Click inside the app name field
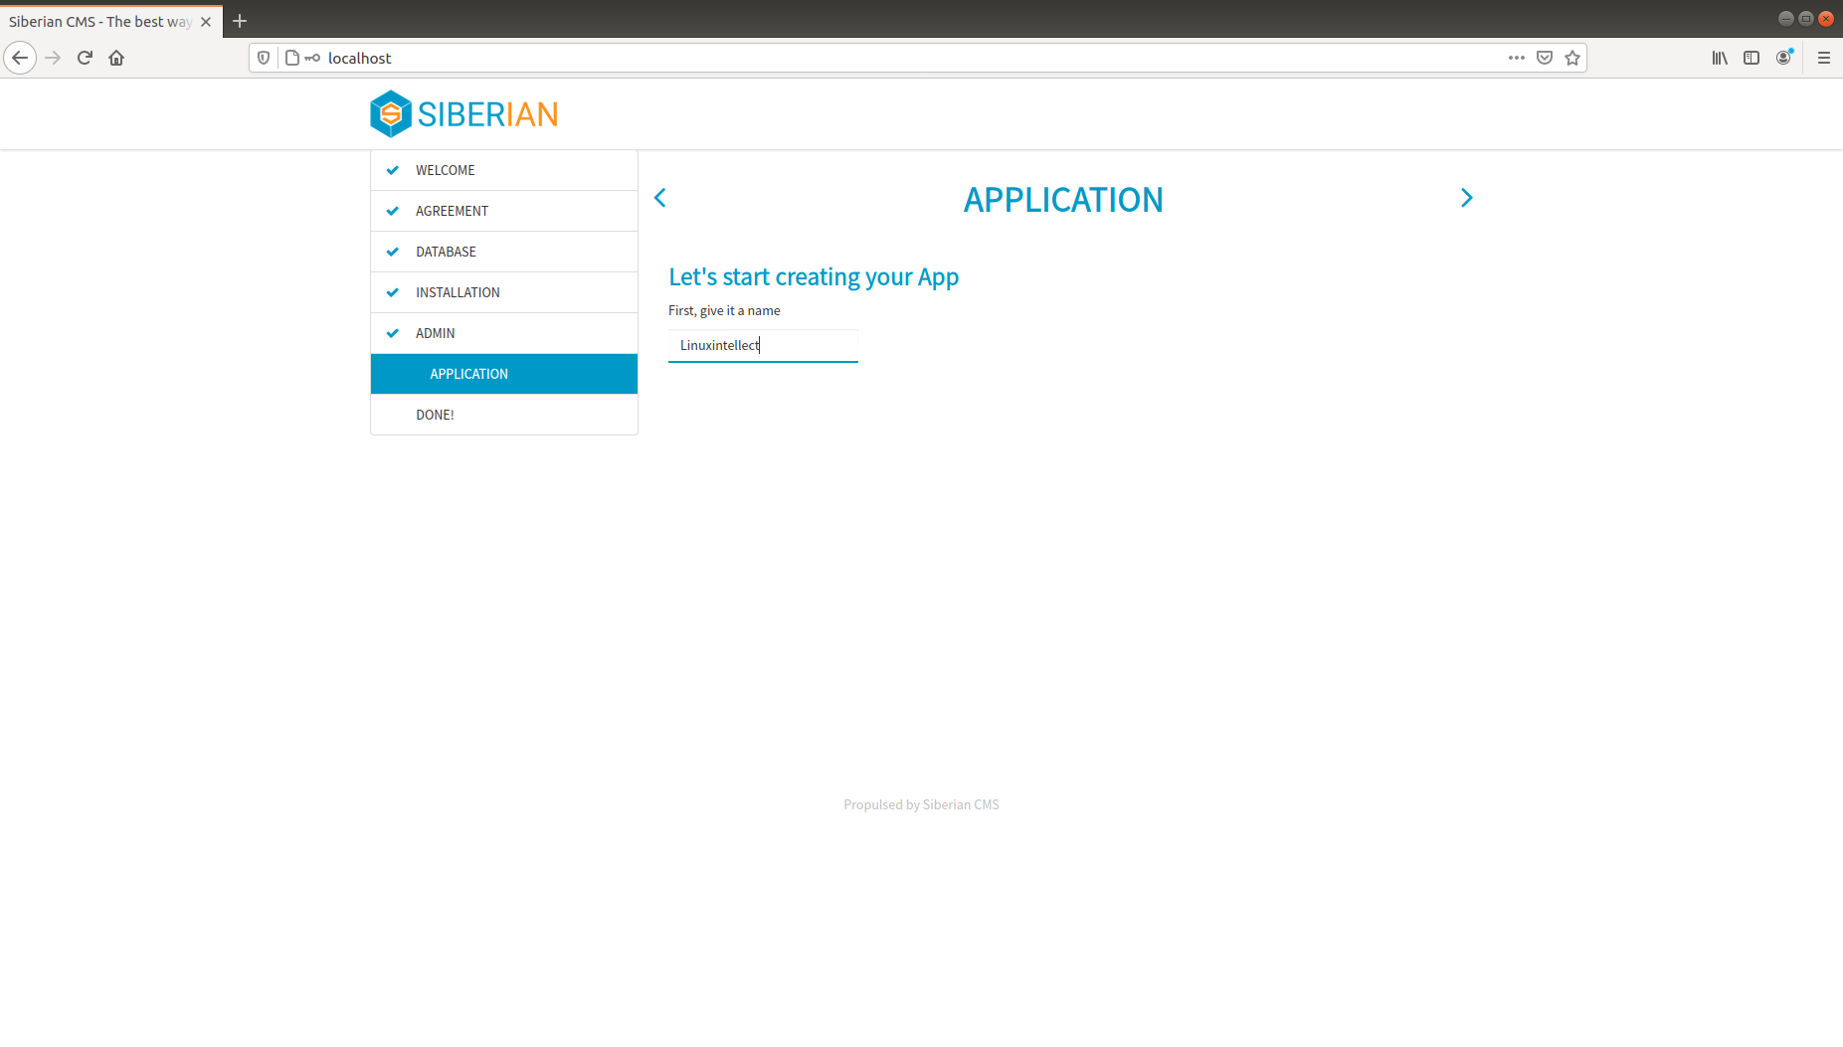This screenshot has height=1047, width=1843. pos(762,345)
